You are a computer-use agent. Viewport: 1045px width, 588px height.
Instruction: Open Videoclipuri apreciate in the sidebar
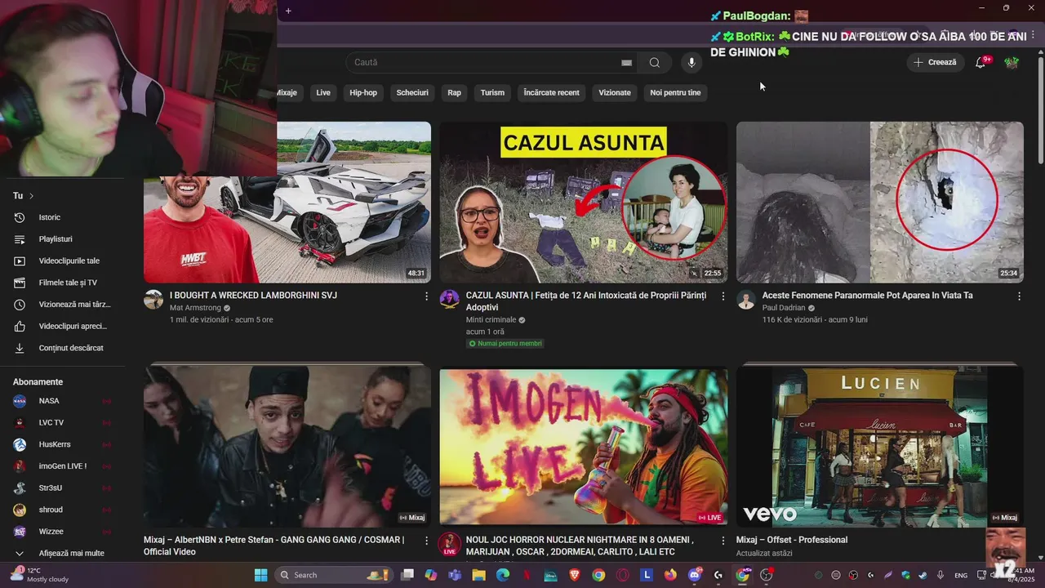[61, 326]
